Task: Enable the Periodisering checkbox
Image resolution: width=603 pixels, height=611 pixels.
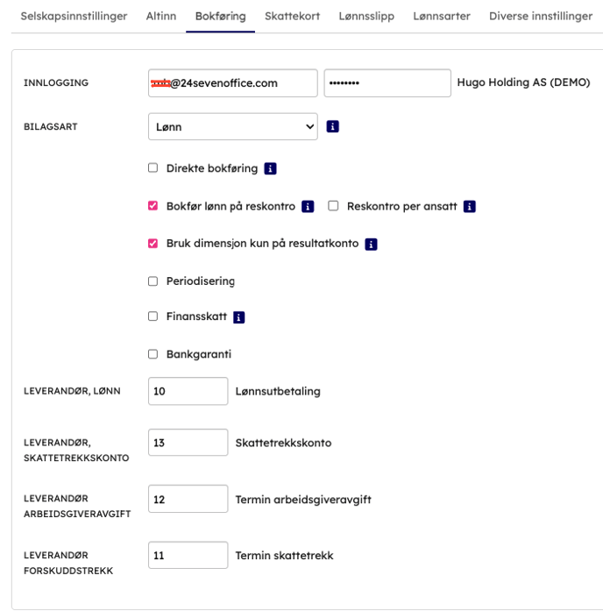Action: tap(153, 281)
